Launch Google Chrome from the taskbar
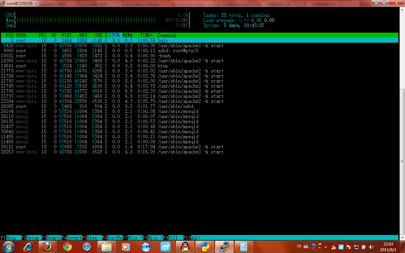 pyautogui.click(x=67, y=246)
